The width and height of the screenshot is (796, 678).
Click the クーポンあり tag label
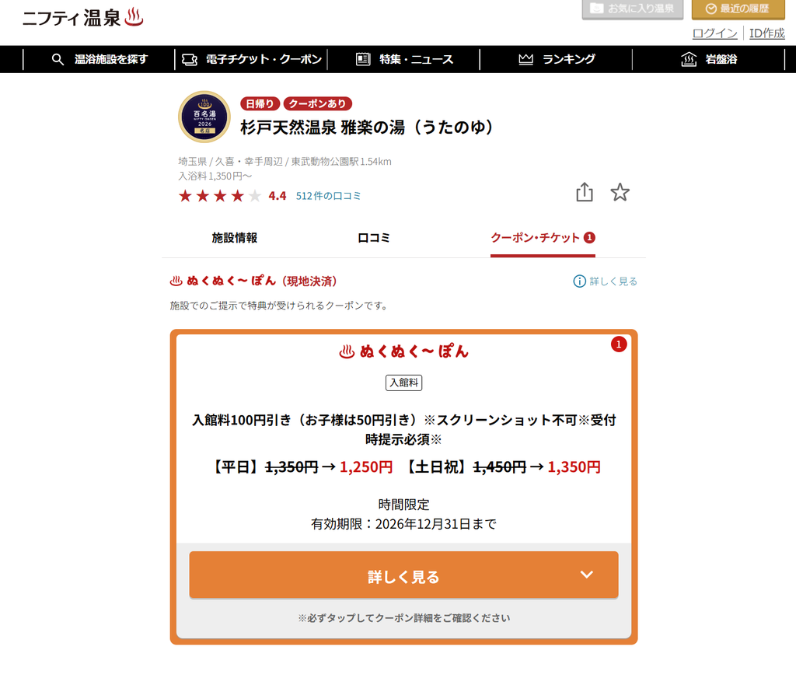(317, 103)
